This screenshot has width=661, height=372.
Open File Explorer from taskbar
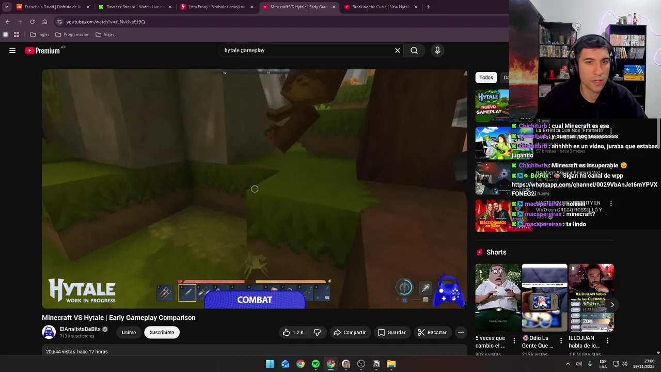pos(391,364)
